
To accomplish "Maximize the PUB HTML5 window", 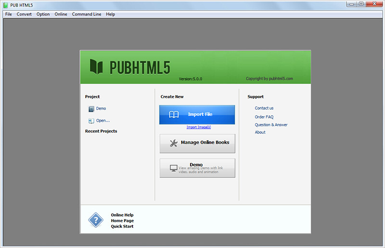I will tap(361, 4).
